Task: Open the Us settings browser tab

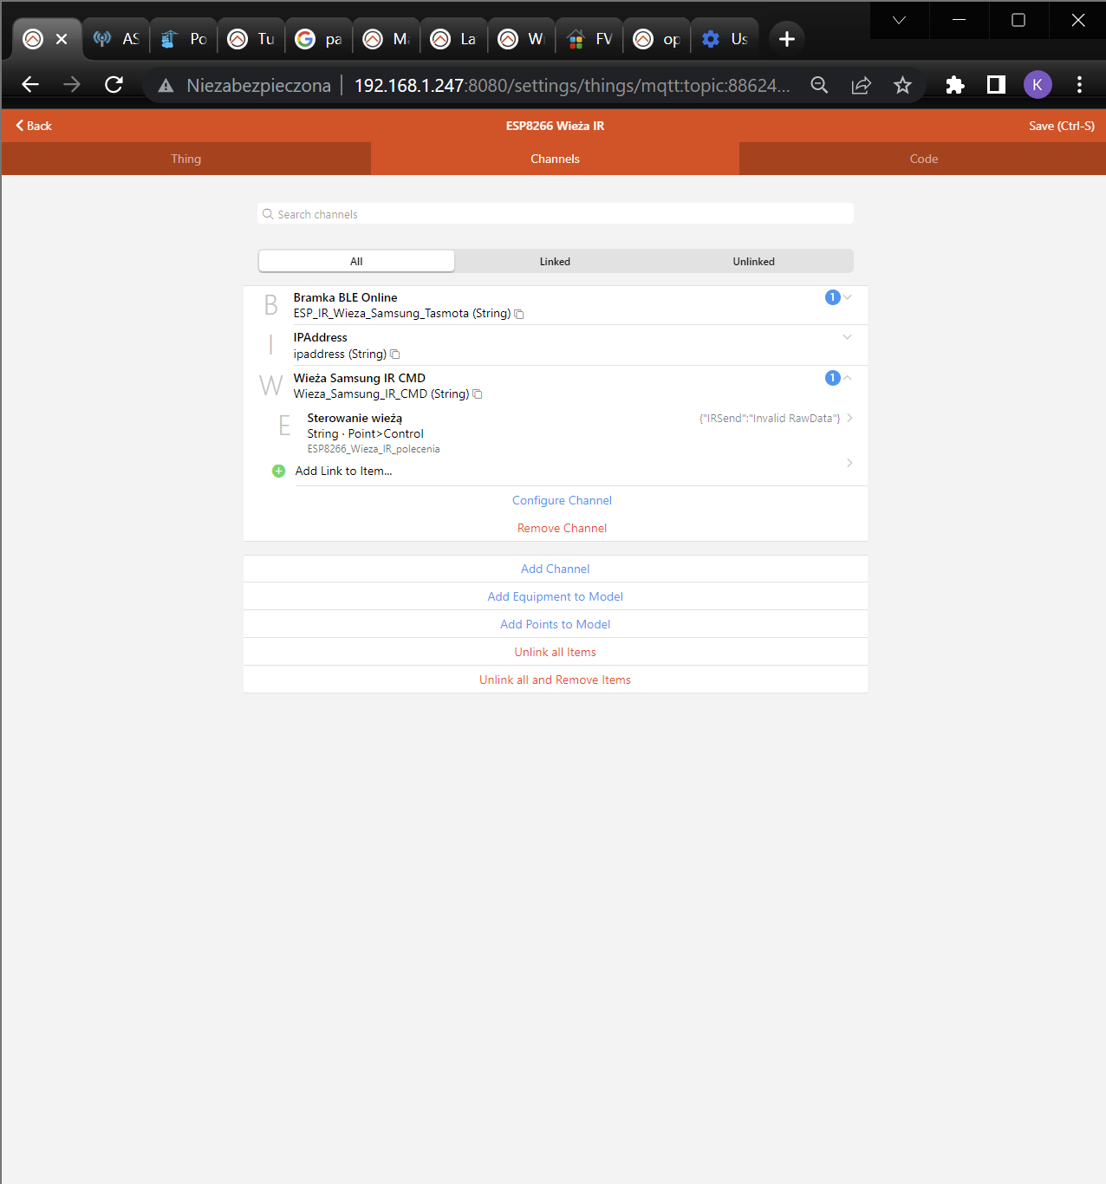Action: pos(725,39)
